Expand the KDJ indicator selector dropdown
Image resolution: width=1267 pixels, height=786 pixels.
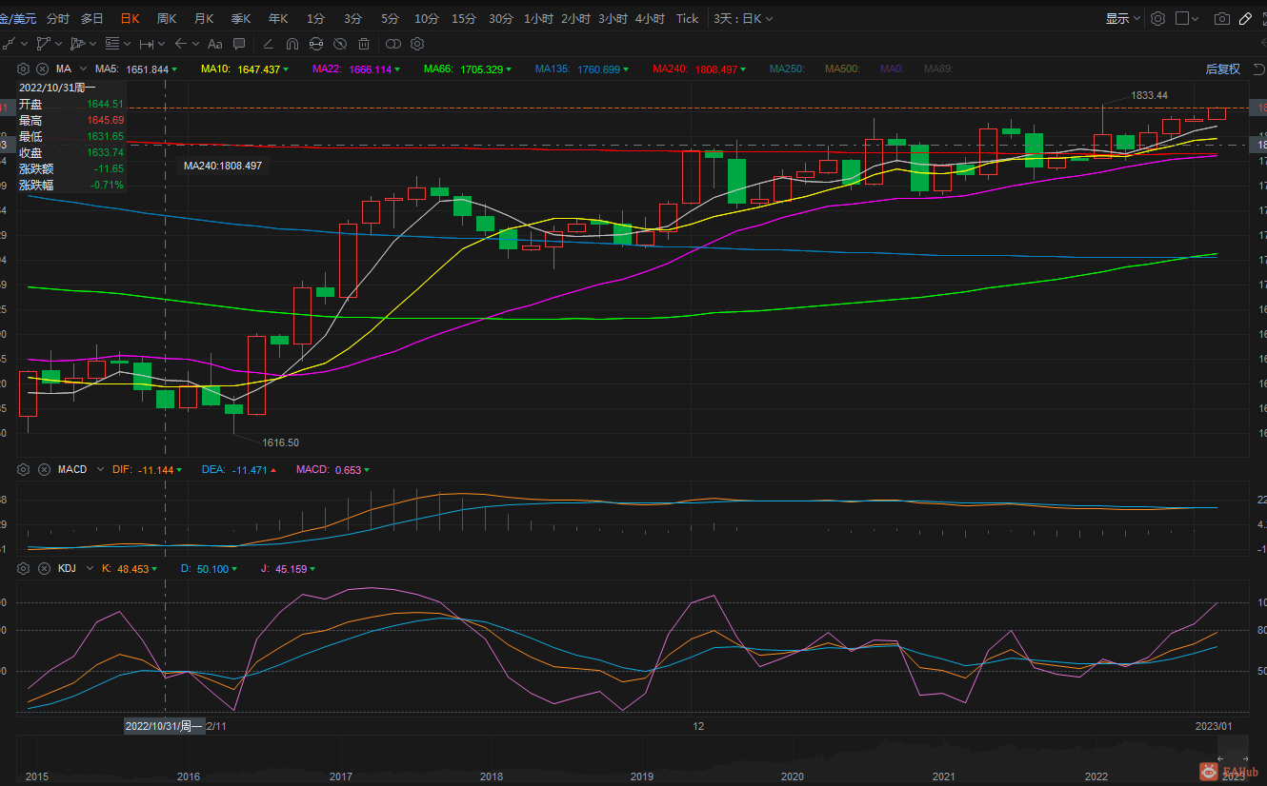click(x=90, y=568)
